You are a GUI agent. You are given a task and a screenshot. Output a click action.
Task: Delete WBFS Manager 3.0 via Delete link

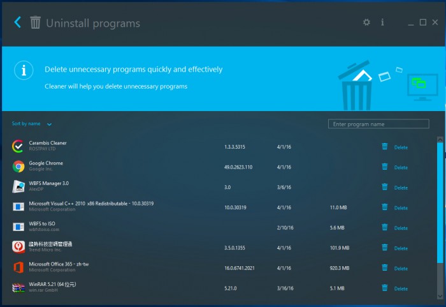pos(401,188)
